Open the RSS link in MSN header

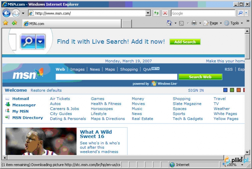pos(229,69)
